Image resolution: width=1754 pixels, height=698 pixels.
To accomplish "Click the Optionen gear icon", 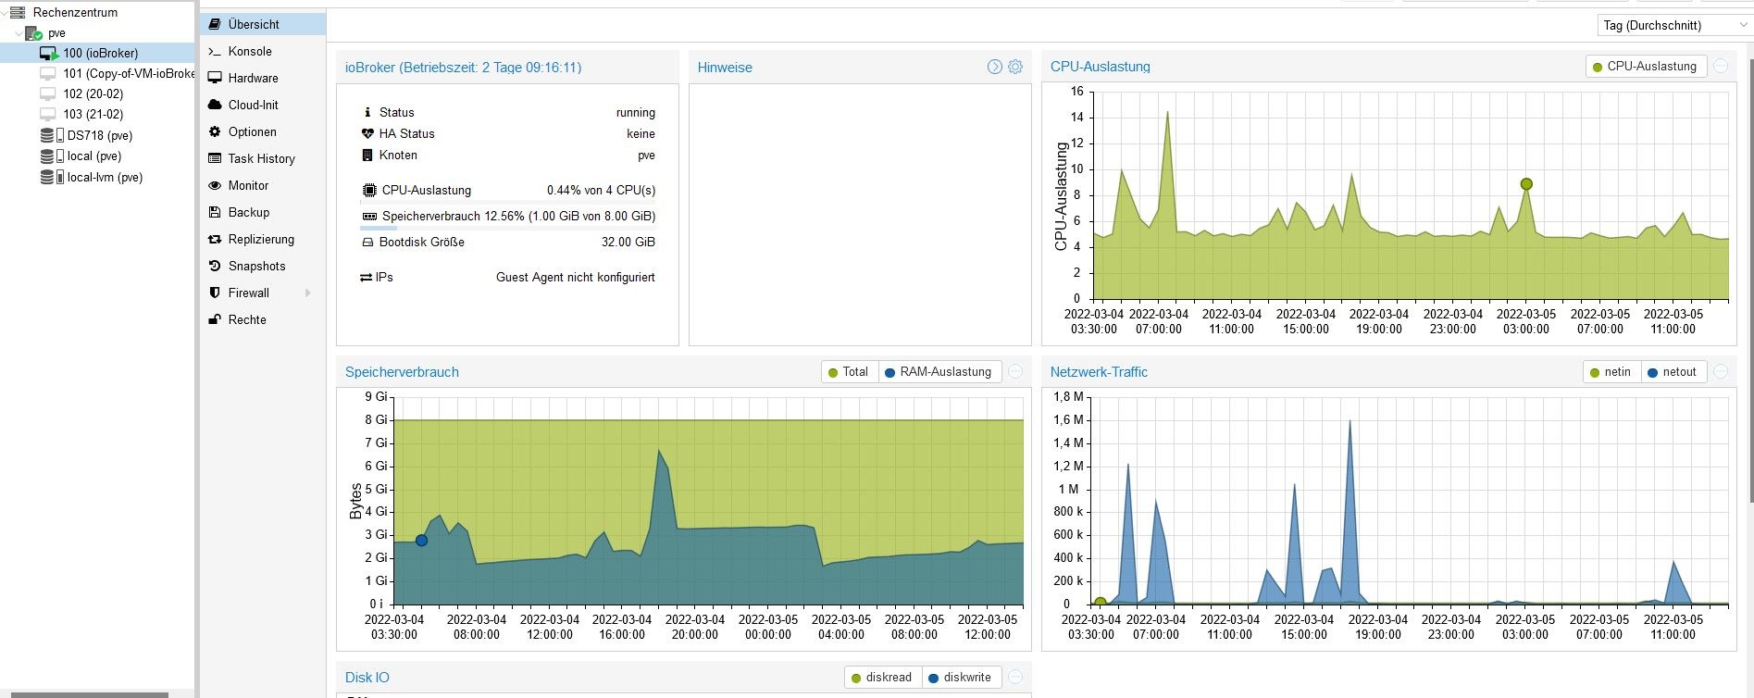I will [215, 131].
